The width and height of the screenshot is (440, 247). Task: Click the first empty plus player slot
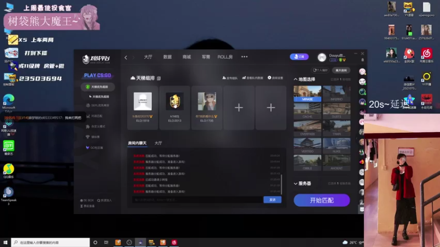pos(239,108)
